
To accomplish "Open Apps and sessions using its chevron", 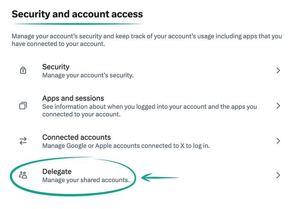I will point(278,106).
